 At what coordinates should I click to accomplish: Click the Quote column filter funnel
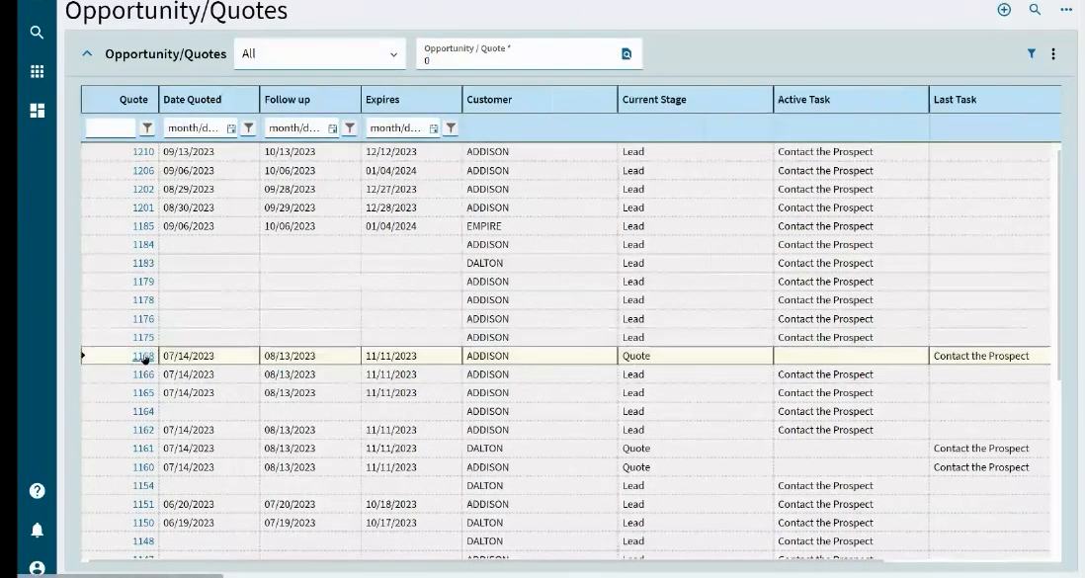click(x=146, y=128)
